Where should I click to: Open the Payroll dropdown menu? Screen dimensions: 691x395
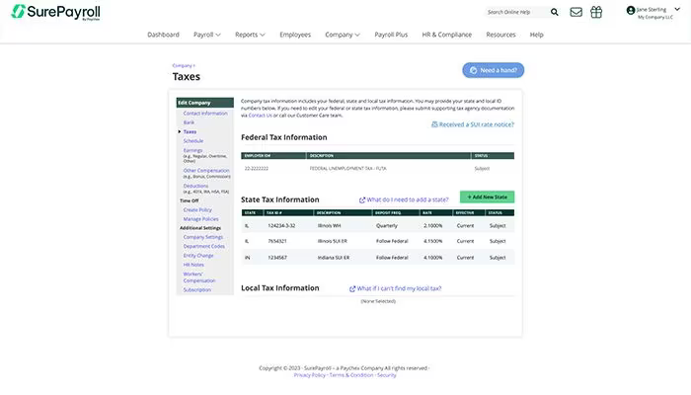pyautogui.click(x=207, y=35)
